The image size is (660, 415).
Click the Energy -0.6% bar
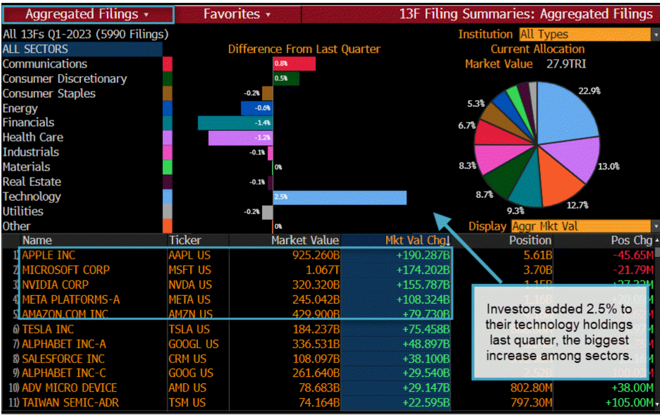[x=257, y=109]
